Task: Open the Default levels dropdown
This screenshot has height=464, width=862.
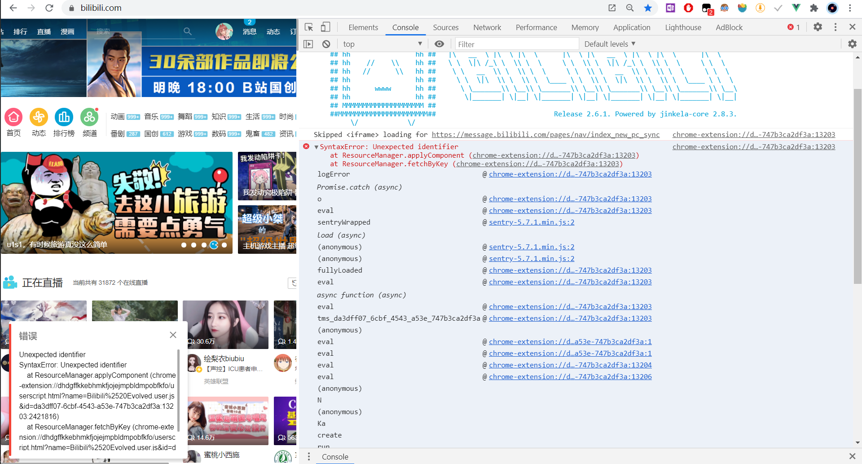Action: 609,44
